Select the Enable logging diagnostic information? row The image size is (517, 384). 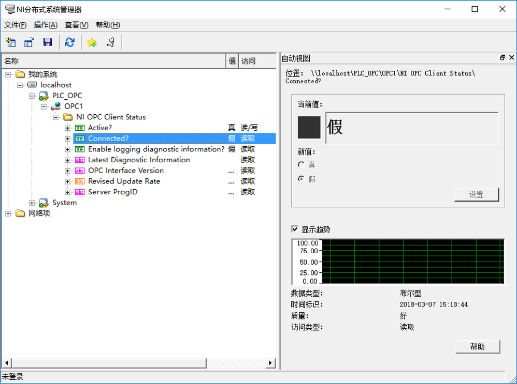139,149
